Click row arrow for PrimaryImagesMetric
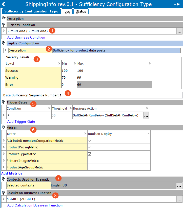 (4, 160)
